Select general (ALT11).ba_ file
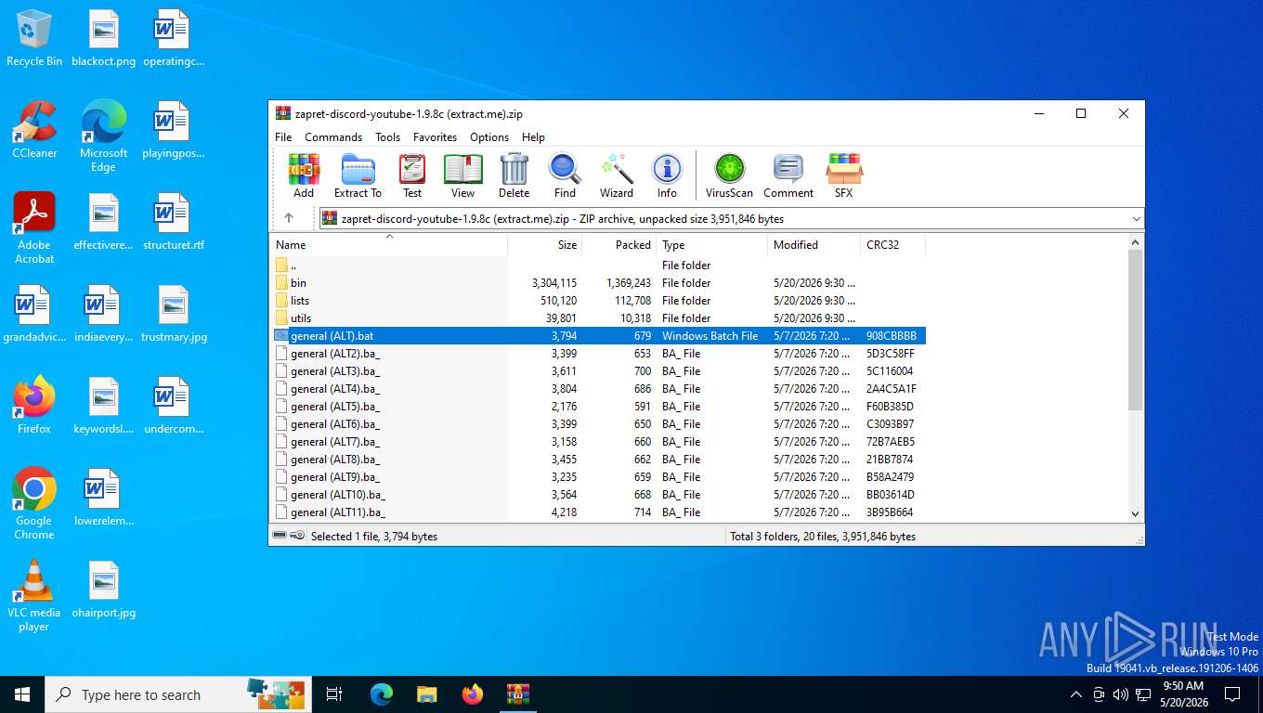1263x713 pixels. coord(599,512)
